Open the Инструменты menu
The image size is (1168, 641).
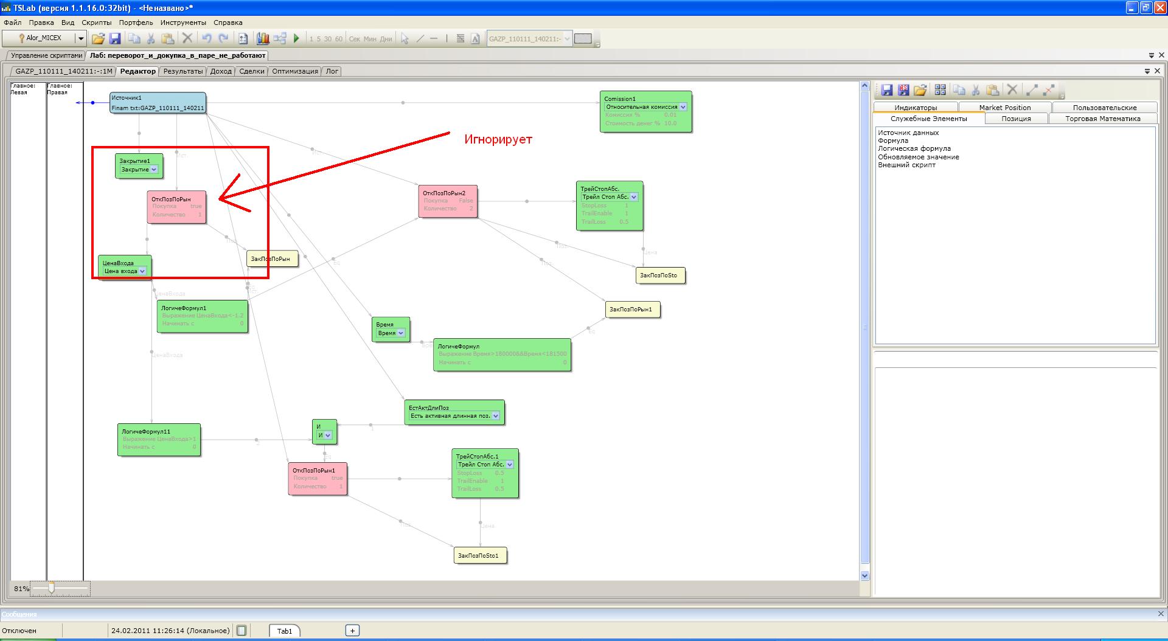[183, 23]
